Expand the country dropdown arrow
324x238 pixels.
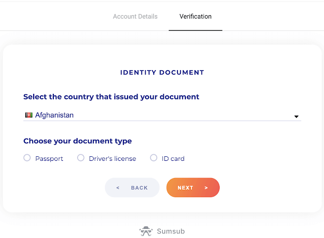[296, 117]
